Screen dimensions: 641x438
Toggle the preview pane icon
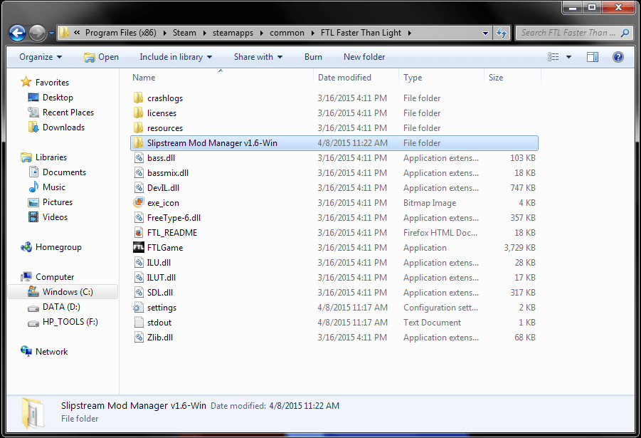tap(593, 57)
